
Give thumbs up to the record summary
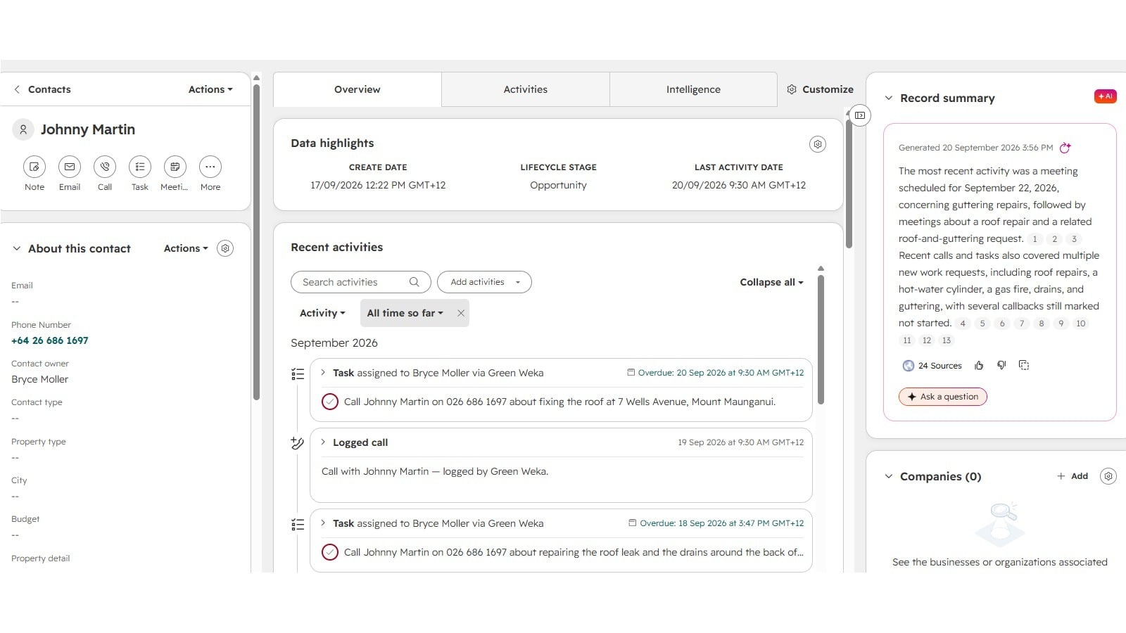pyautogui.click(x=979, y=365)
